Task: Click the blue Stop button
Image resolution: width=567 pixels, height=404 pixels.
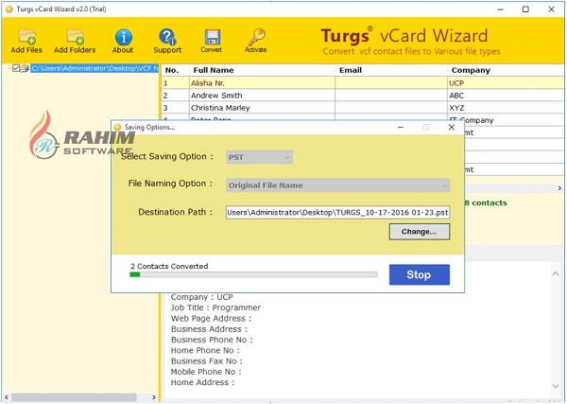Action: point(420,274)
